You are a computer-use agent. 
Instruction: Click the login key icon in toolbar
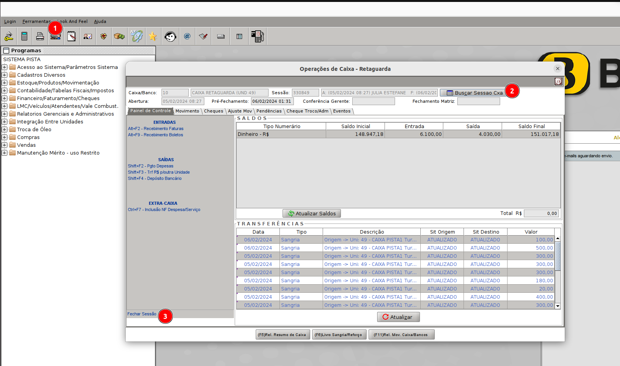coord(9,37)
